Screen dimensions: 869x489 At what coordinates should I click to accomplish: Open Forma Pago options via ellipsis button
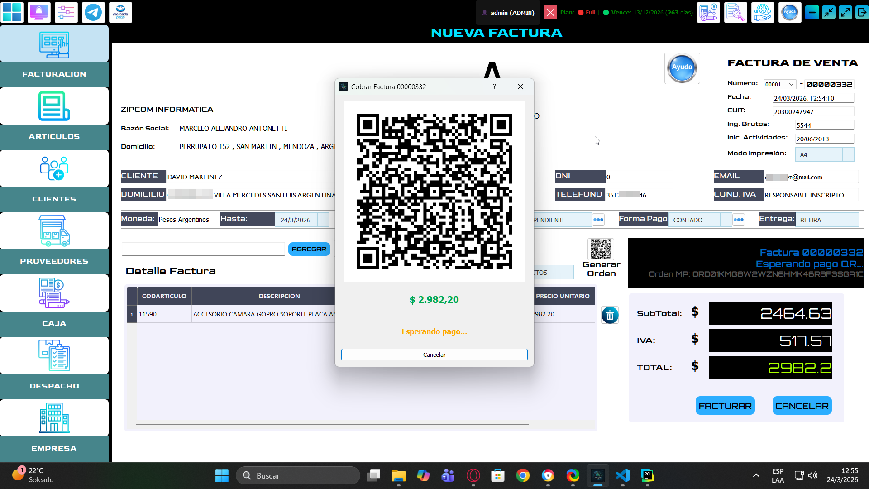(739, 220)
